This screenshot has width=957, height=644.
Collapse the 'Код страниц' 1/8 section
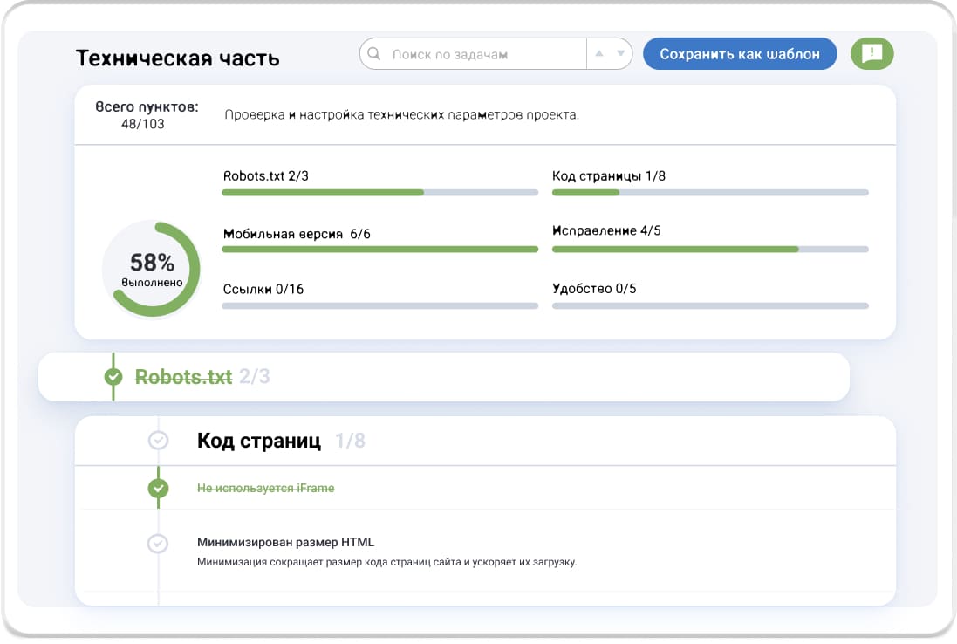click(x=259, y=442)
